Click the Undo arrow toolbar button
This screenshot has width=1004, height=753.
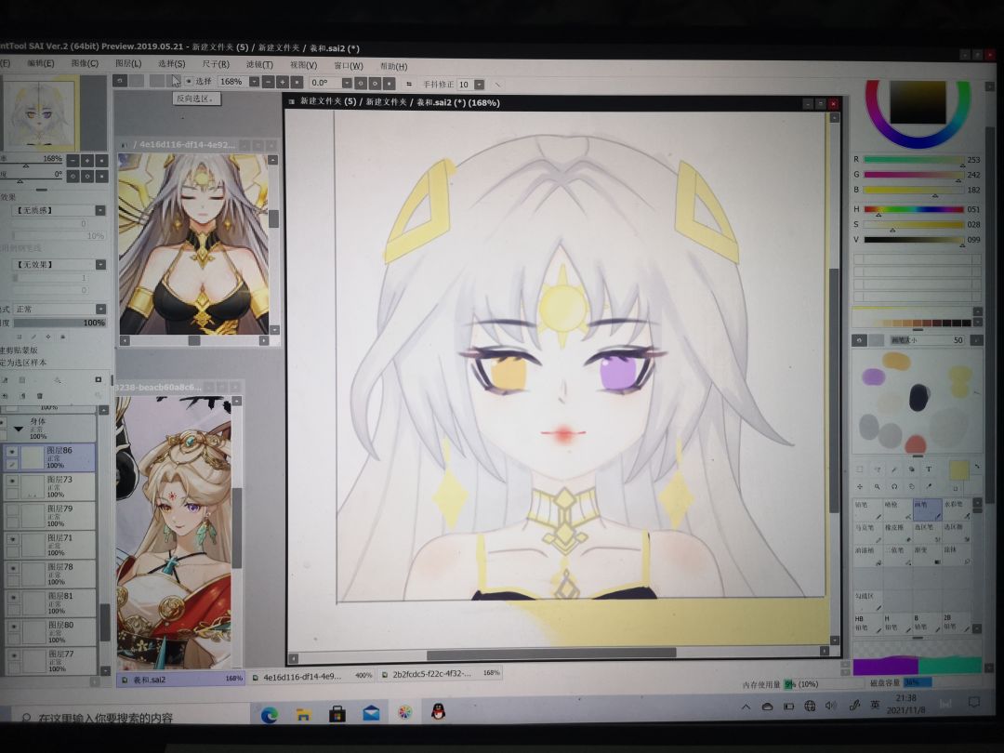click(120, 81)
